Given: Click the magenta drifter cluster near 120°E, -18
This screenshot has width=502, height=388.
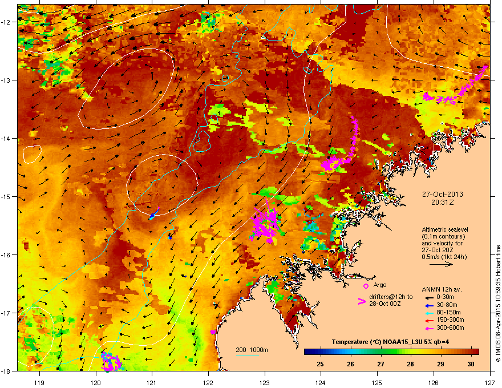Looking at the screenshot, I should pyautogui.click(x=111, y=361).
